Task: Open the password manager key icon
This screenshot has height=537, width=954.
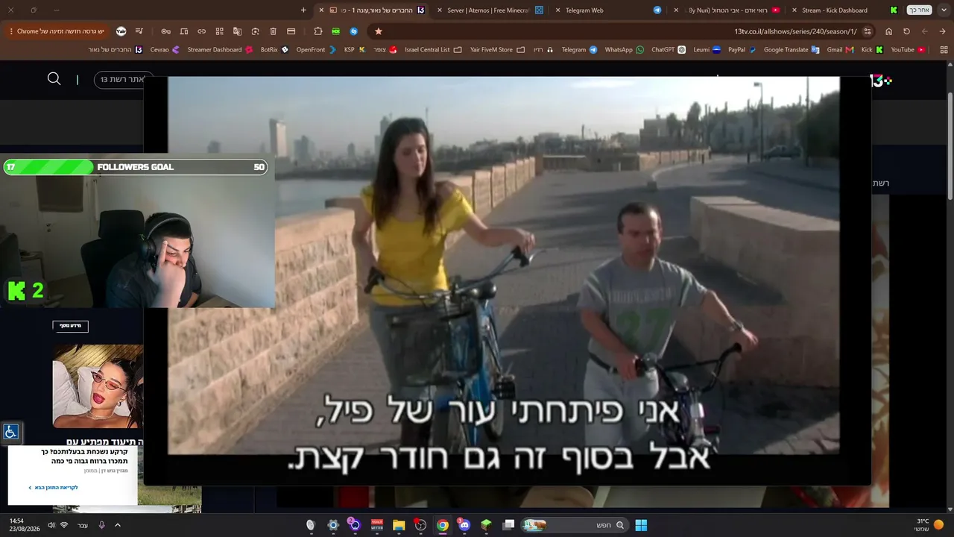Action: [x=165, y=31]
